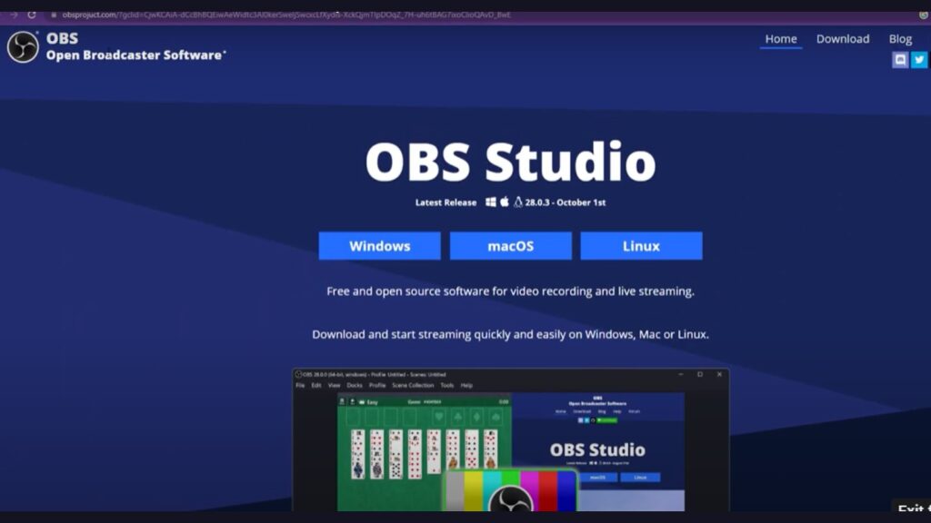Click the "Open Broadcaster Software" site title
The width and height of the screenshot is (931, 523).
[x=136, y=55]
